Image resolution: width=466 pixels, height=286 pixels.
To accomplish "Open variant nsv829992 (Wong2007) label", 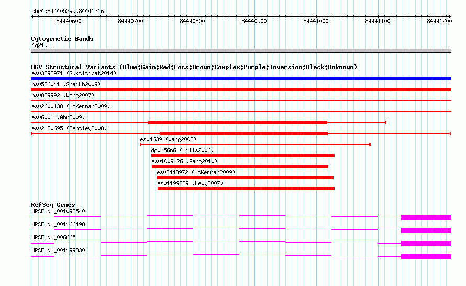I will pyautogui.click(x=63, y=95).
